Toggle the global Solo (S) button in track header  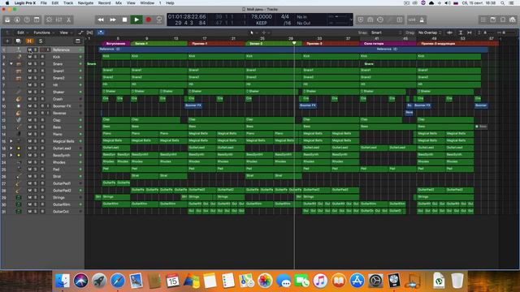pyautogui.click(x=41, y=41)
